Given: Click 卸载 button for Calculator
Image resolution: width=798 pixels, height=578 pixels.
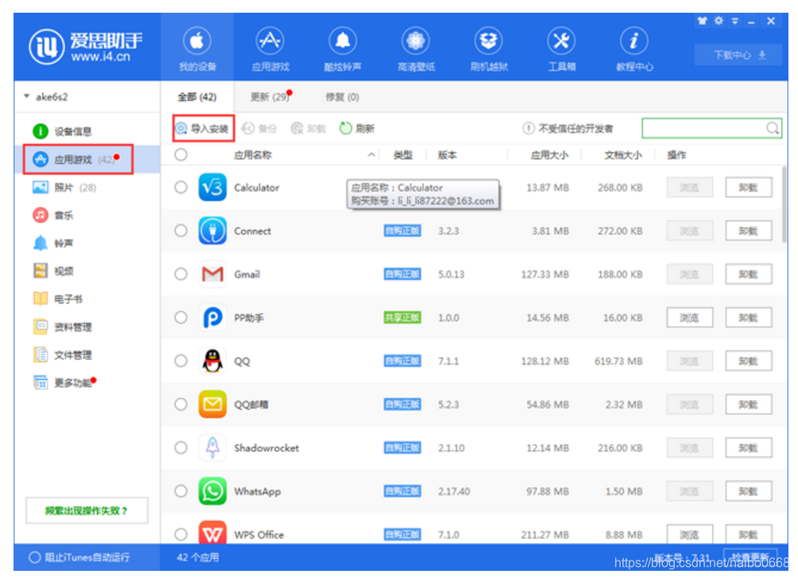Looking at the screenshot, I should point(748,188).
